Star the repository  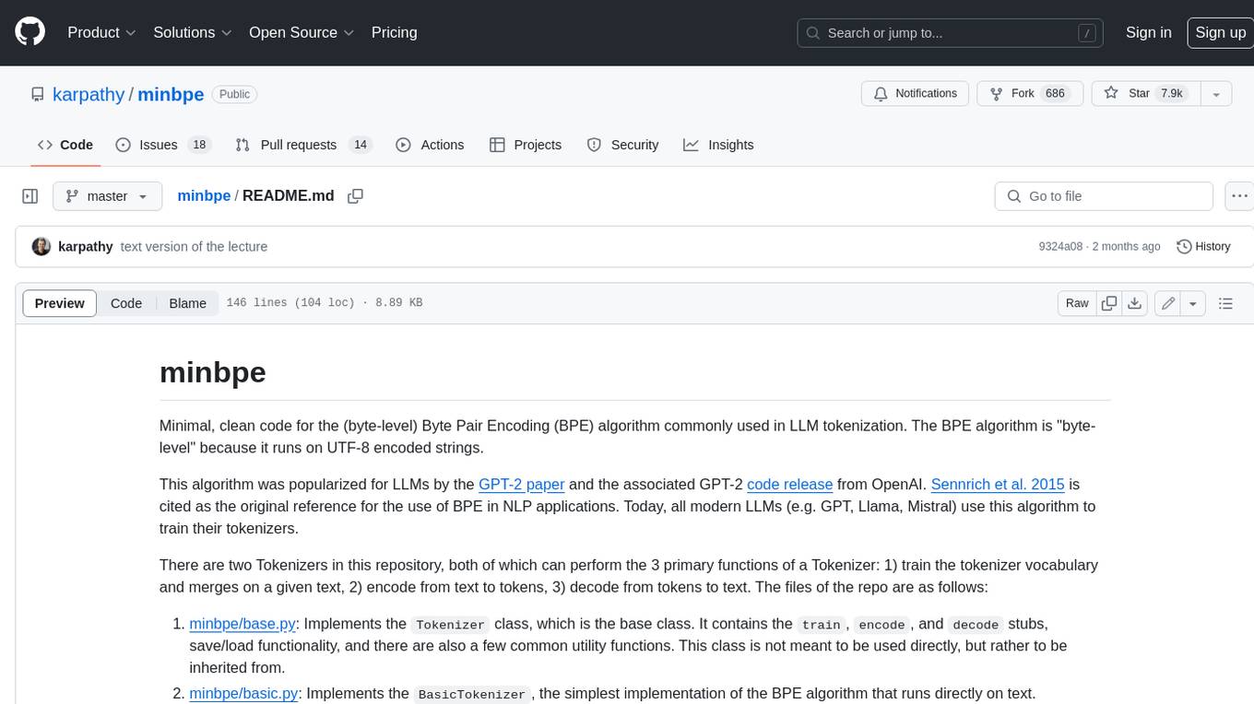click(1145, 94)
